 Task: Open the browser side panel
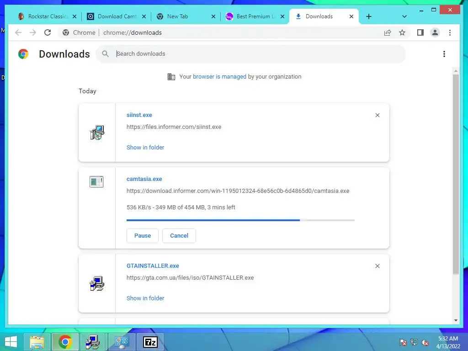pos(420,32)
